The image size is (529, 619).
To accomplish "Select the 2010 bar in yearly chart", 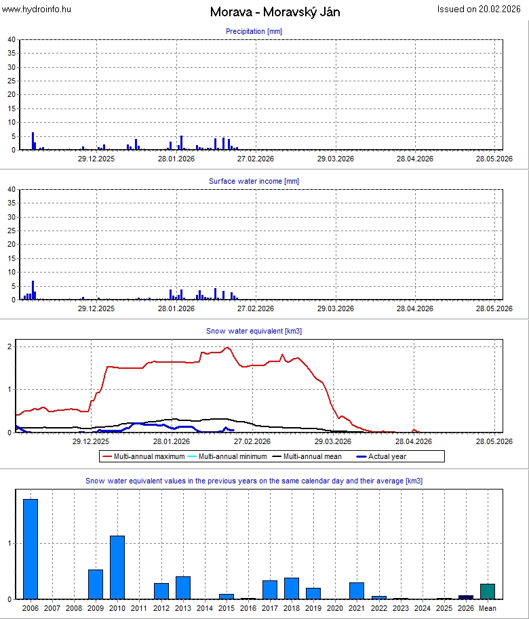I will pos(117,567).
